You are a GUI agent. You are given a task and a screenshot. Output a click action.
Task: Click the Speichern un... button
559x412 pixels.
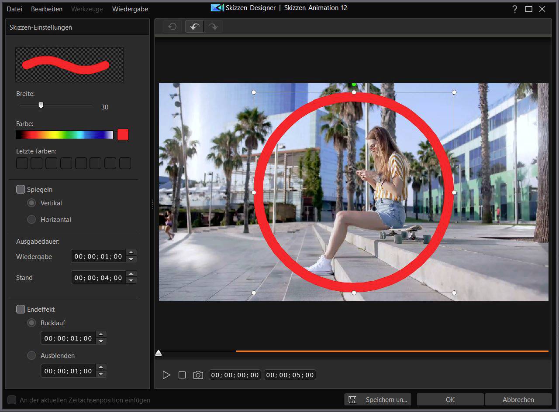tap(378, 399)
